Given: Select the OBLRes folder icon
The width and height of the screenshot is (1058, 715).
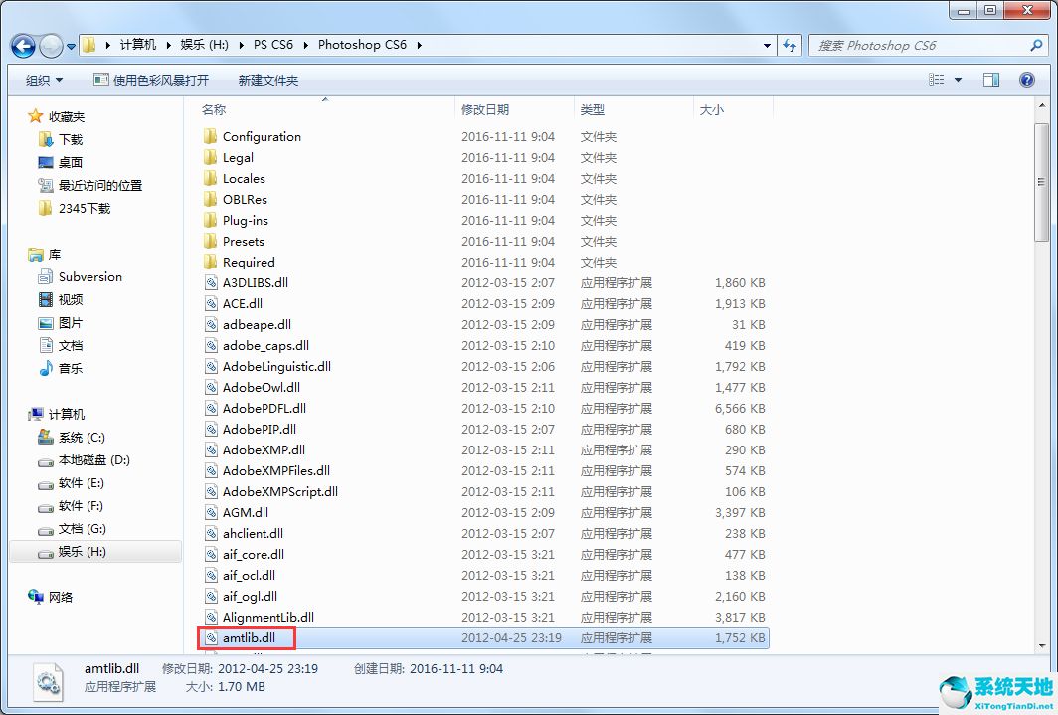Looking at the screenshot, I should coord(211,200).
